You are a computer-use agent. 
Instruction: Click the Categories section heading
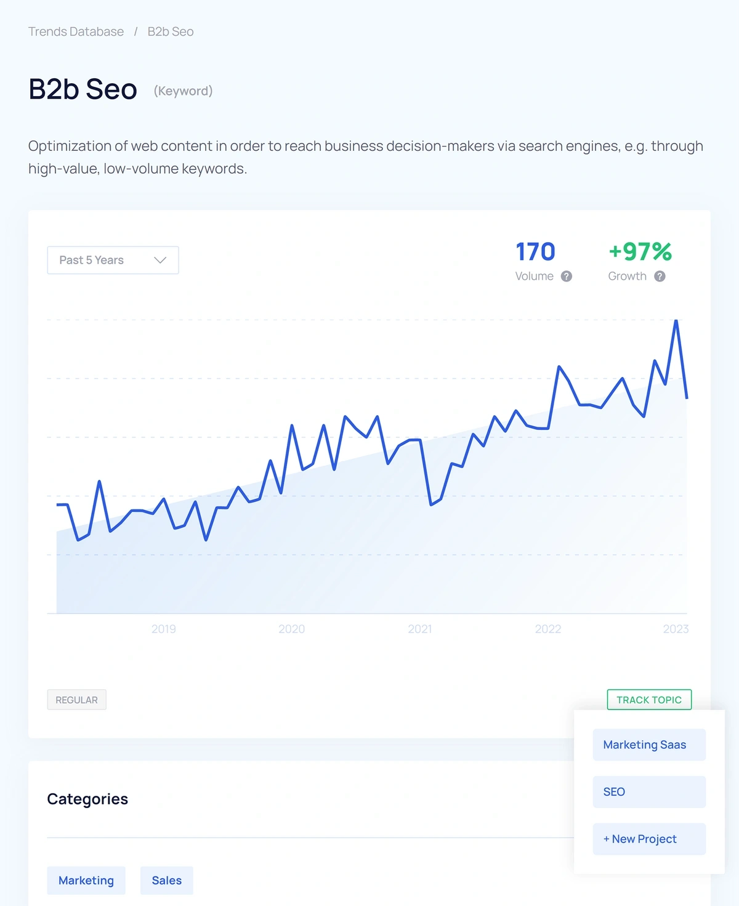point(87,798)
